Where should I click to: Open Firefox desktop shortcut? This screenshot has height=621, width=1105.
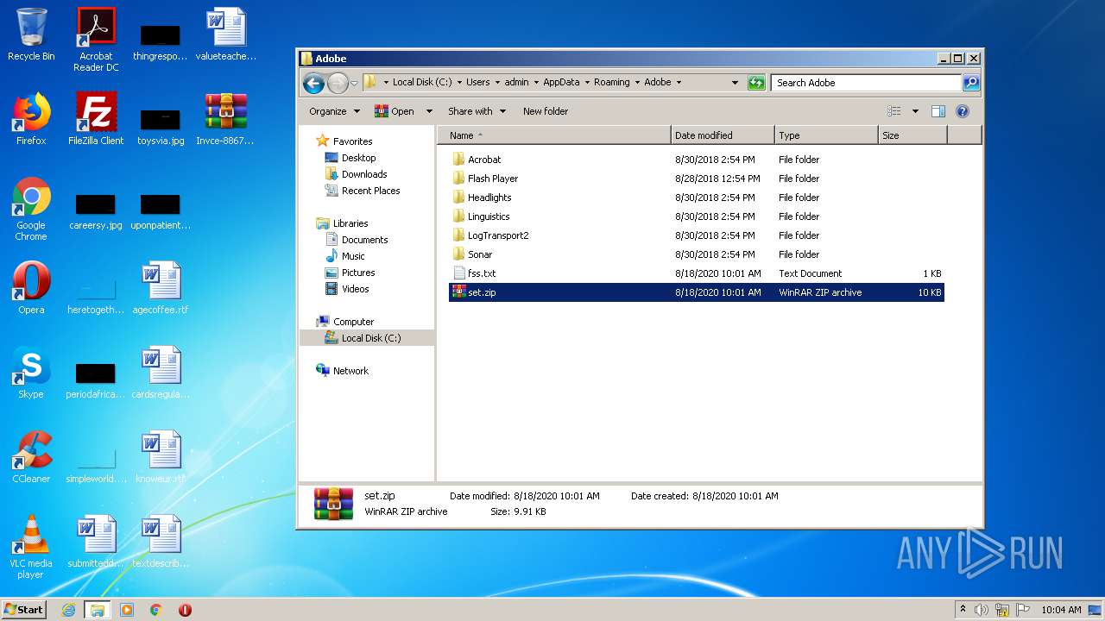[31, 119]
